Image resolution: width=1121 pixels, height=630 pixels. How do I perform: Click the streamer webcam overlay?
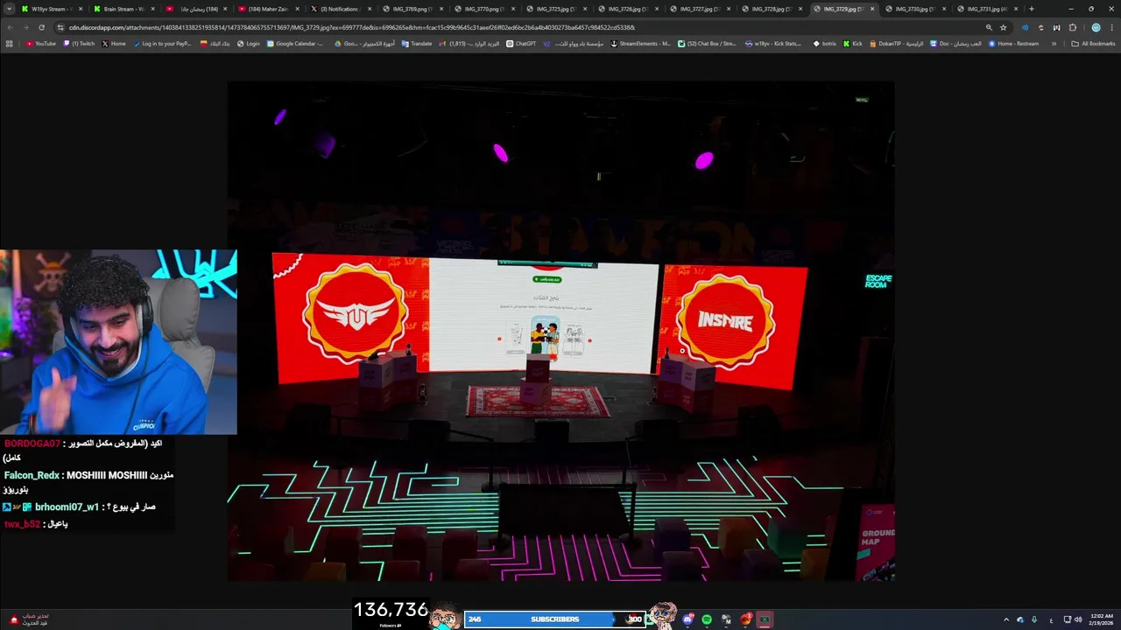pos(118,342)
